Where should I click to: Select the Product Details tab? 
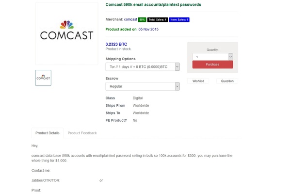click(48, 133)
